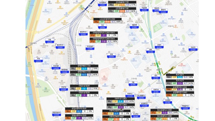Click the 럭키(427) card with 23P

(x=180, y=76)
